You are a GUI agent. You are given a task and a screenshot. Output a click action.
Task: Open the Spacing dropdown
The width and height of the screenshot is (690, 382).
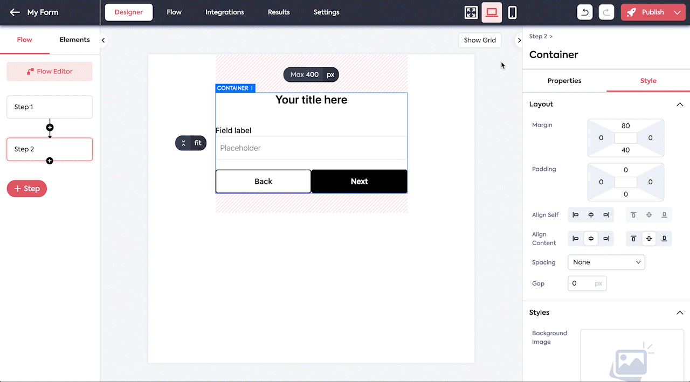click(x=606, y=262)
